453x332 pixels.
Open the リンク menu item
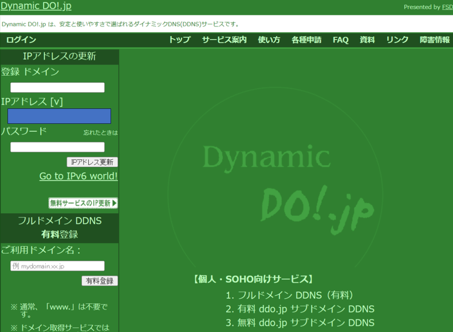pos(397,40)
